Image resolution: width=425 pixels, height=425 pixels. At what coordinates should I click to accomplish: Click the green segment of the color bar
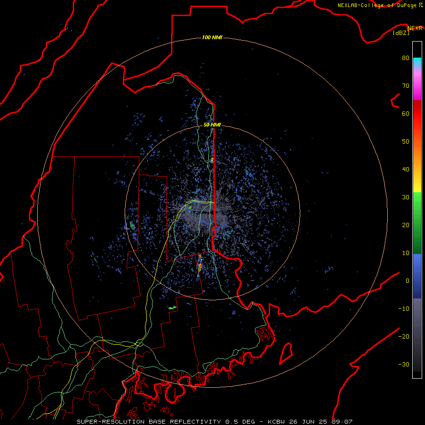click(x=417, y=223)
